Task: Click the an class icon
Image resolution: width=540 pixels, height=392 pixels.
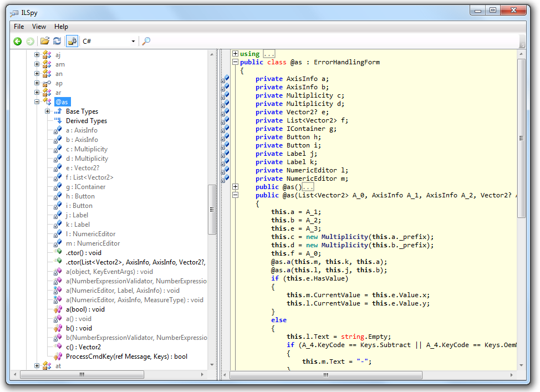Action: click(47, 73)
